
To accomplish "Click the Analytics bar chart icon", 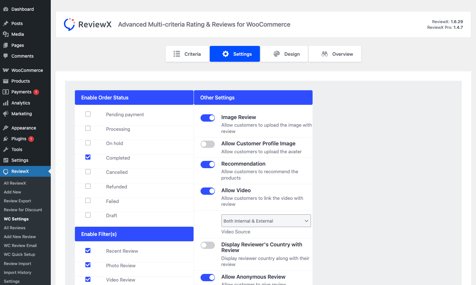I will coord(6,103).
